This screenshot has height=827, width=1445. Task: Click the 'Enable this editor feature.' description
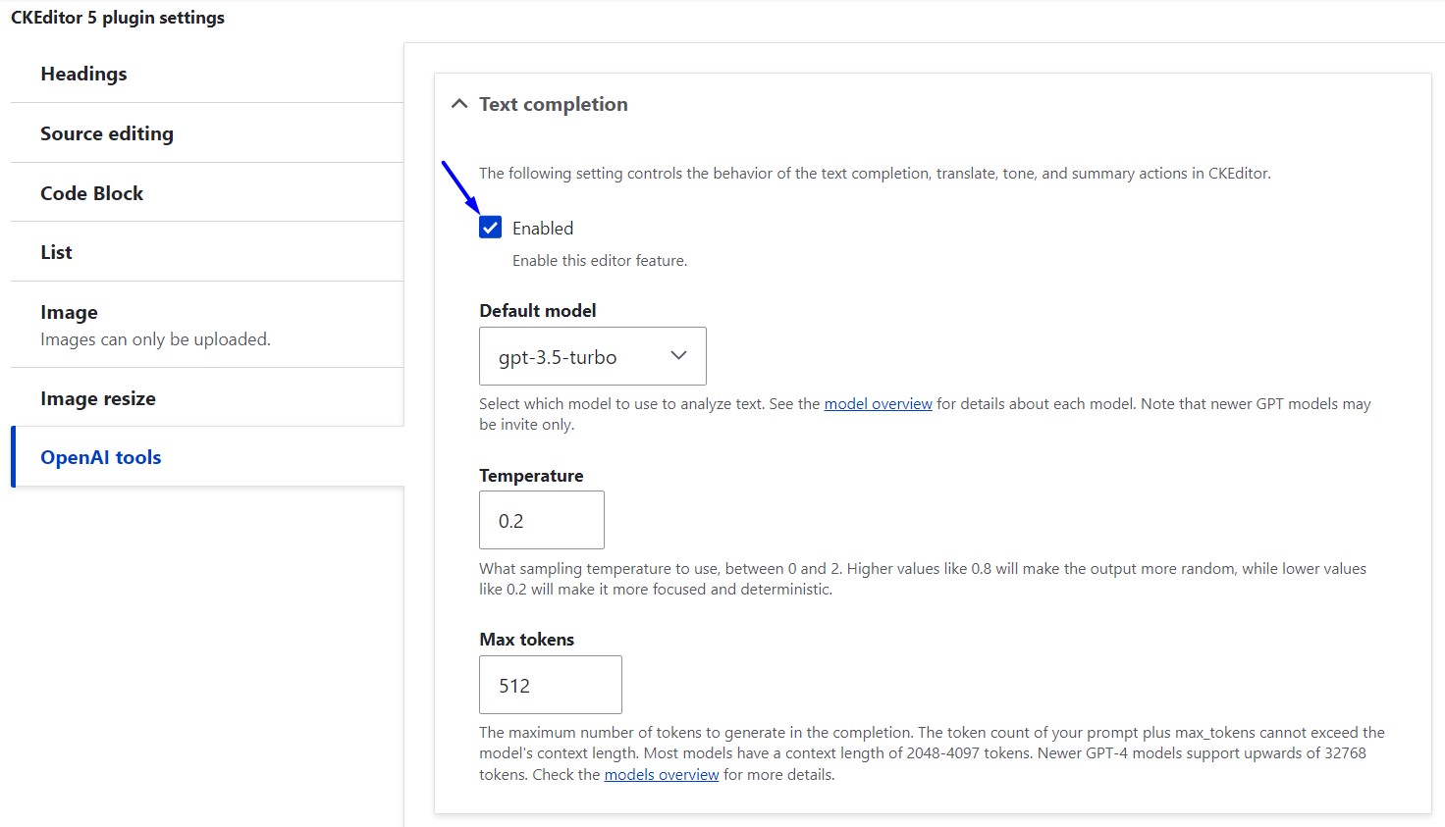600,261
